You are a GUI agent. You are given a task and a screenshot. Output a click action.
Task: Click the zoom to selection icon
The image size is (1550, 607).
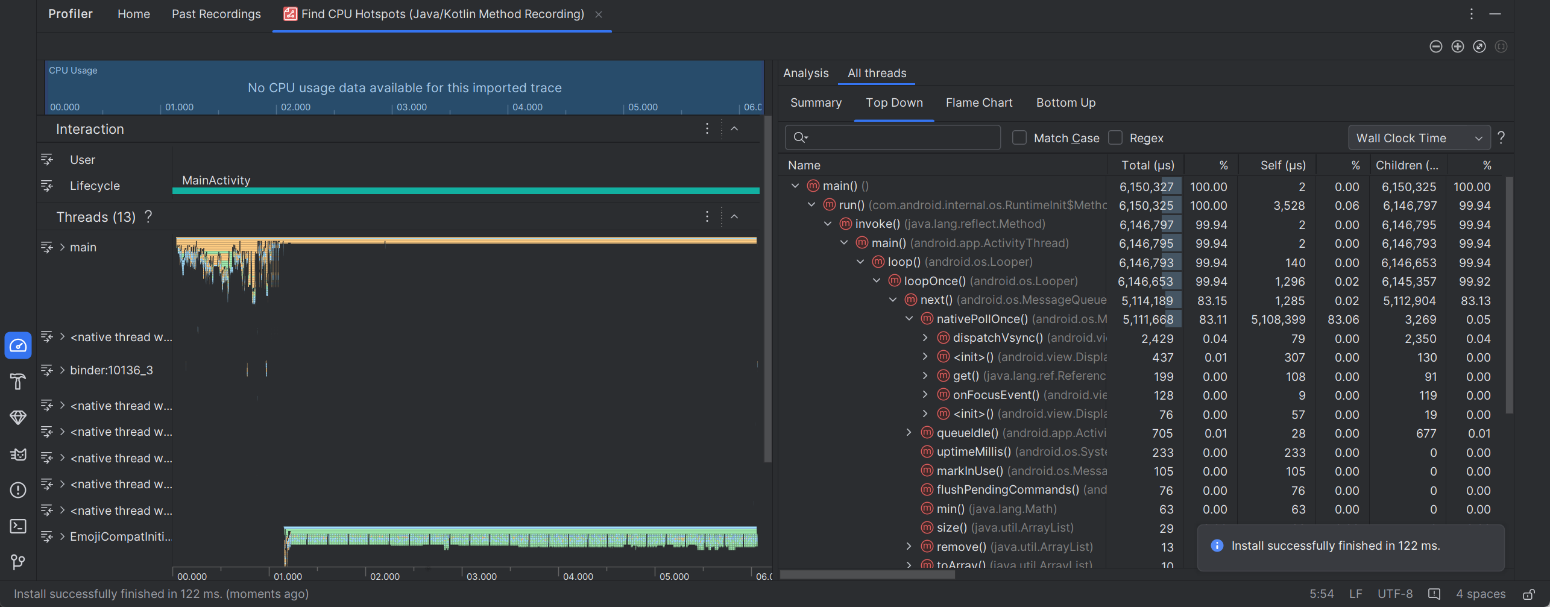coord(1501,46)
